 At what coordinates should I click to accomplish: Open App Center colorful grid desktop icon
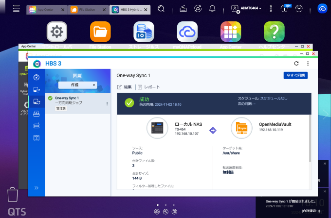pyautogui.click(x=231, y=32)
